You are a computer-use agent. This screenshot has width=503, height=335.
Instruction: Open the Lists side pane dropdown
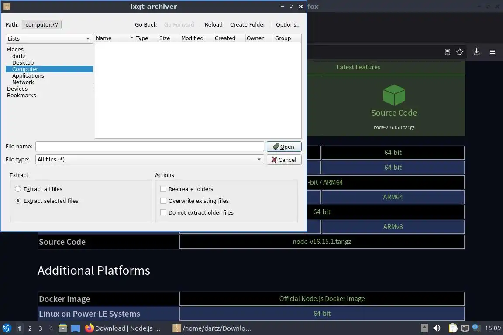pos(49,38)
